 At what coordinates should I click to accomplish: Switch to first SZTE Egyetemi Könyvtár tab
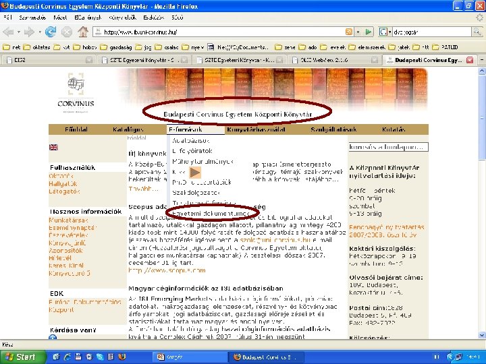click(144, 60)
